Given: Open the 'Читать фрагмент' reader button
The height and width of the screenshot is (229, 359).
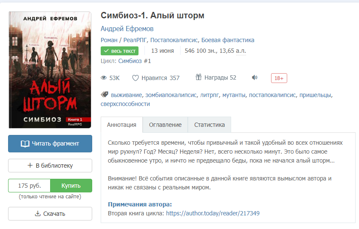Looking at the screenshot, I should point(50,143).
